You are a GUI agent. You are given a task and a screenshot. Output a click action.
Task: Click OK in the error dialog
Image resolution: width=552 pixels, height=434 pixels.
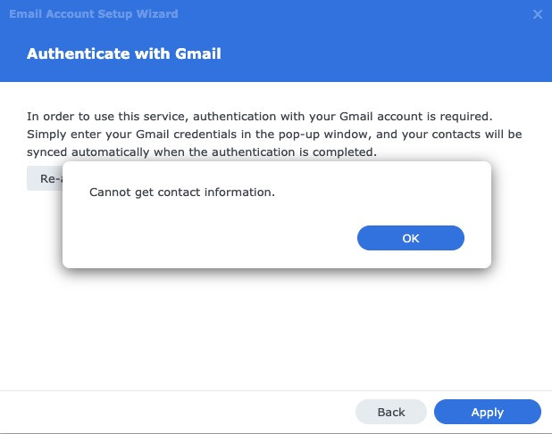(410, 238)
